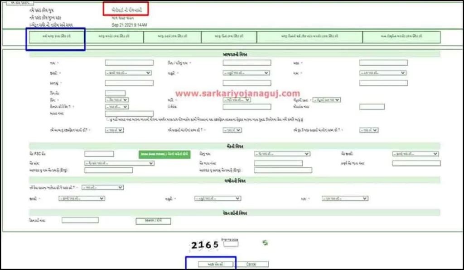Click the Cancel button at the bottom
464x270 pixels.
point(254,264)
